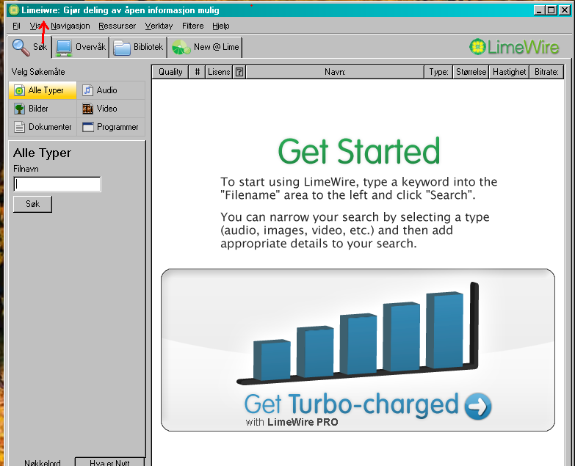575x466 pixels.
Task: Open the Navigasjon menu
Action: click(x=70, y=26)
